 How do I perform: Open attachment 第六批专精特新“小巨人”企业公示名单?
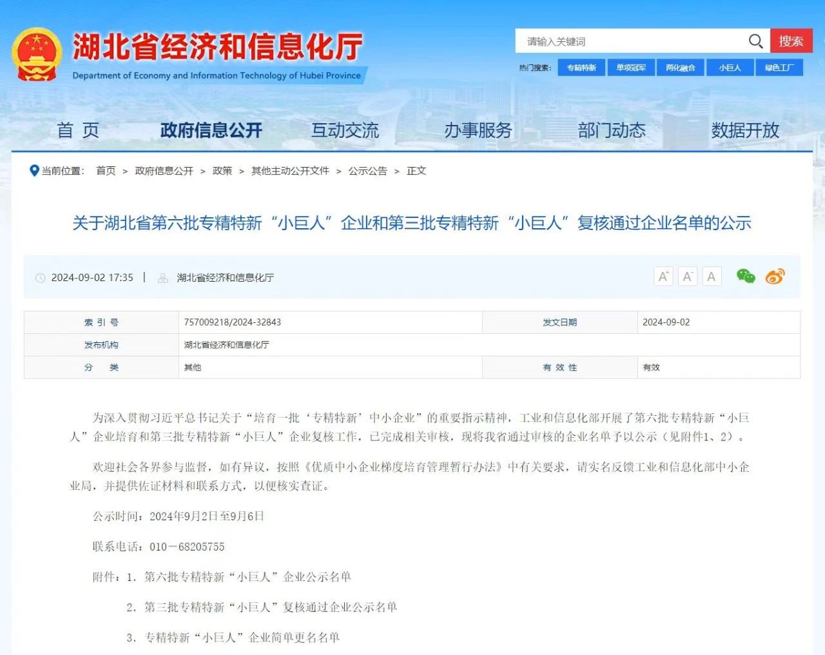pyautogui.click(x=247, y=577)
